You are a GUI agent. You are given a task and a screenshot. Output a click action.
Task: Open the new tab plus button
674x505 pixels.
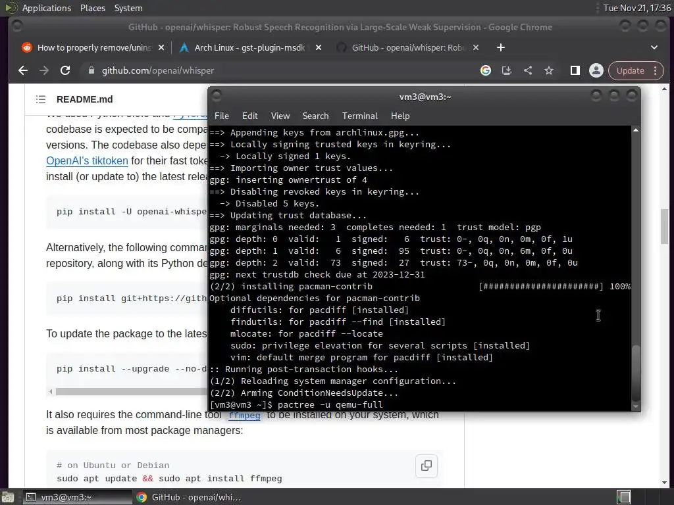[501, 47]
